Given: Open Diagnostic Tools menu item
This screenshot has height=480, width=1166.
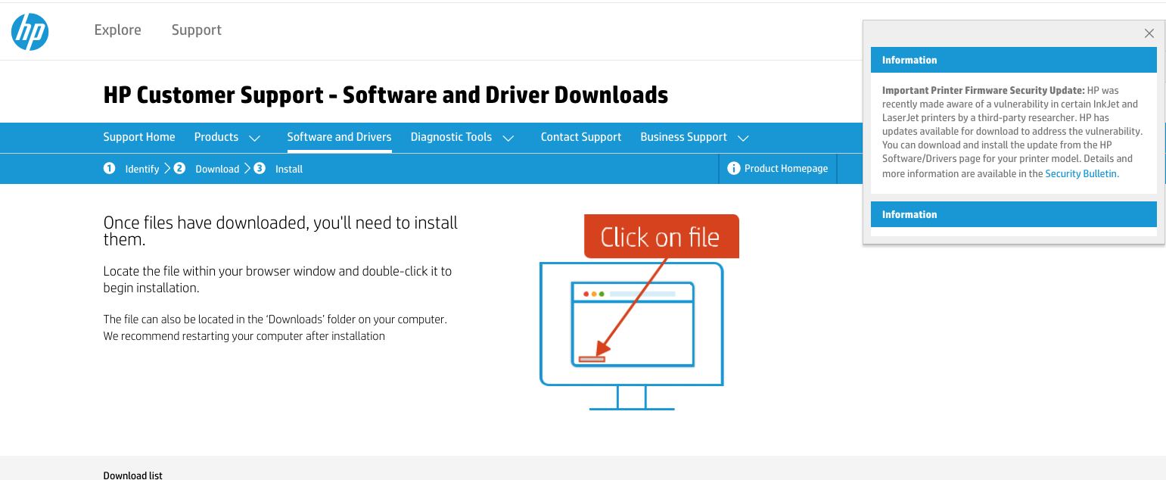Looking at the screenshot, I should pyautogui.click(x=451, y=137).
